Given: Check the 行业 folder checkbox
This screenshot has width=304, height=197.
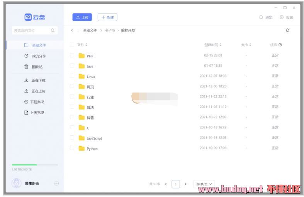Looking at the screenshot, I should click(x=72, y=96).
